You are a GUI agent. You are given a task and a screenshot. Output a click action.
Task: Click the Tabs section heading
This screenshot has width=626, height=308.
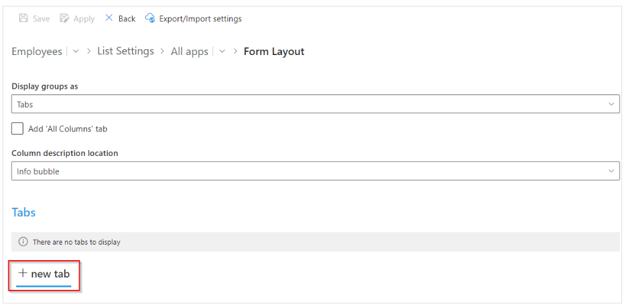tap(23, 212)
